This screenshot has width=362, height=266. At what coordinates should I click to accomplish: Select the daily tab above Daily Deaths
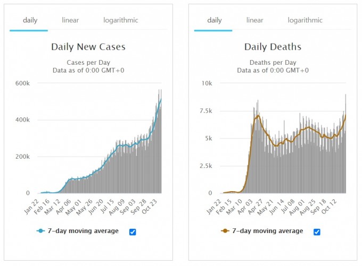pos(215,20)
